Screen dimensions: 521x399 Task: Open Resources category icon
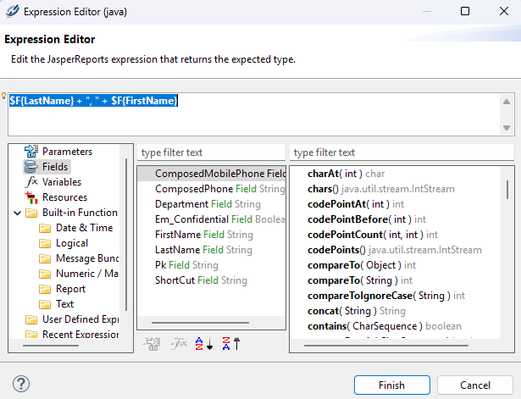point(32,197)
